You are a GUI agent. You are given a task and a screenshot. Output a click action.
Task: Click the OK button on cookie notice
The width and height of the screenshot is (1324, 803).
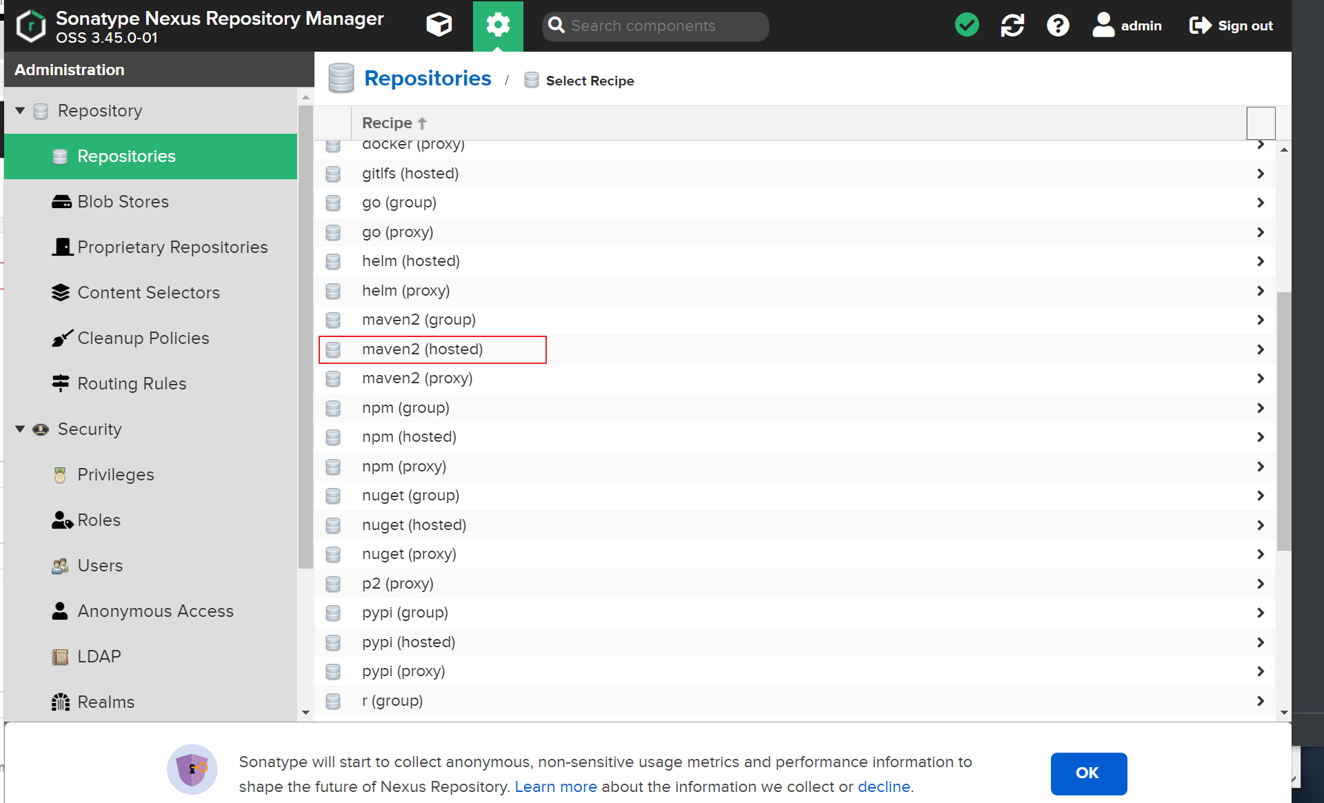pyautogui.click(x=1089, y=773)
